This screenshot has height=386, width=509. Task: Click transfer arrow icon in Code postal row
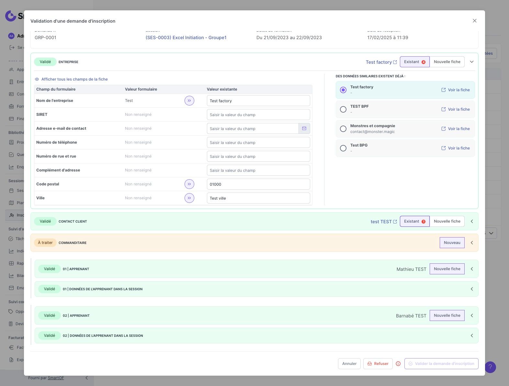pos(189,184)
